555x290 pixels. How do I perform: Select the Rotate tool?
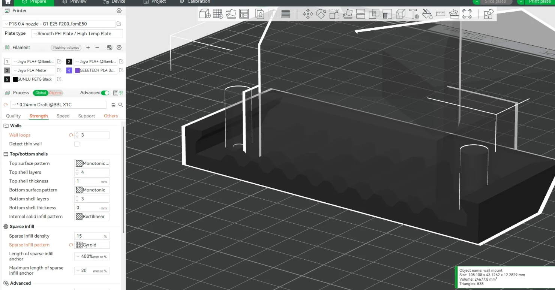tap(321, 14)
